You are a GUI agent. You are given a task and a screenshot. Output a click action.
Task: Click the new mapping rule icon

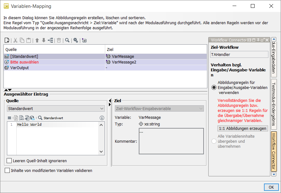click(7, 40)
